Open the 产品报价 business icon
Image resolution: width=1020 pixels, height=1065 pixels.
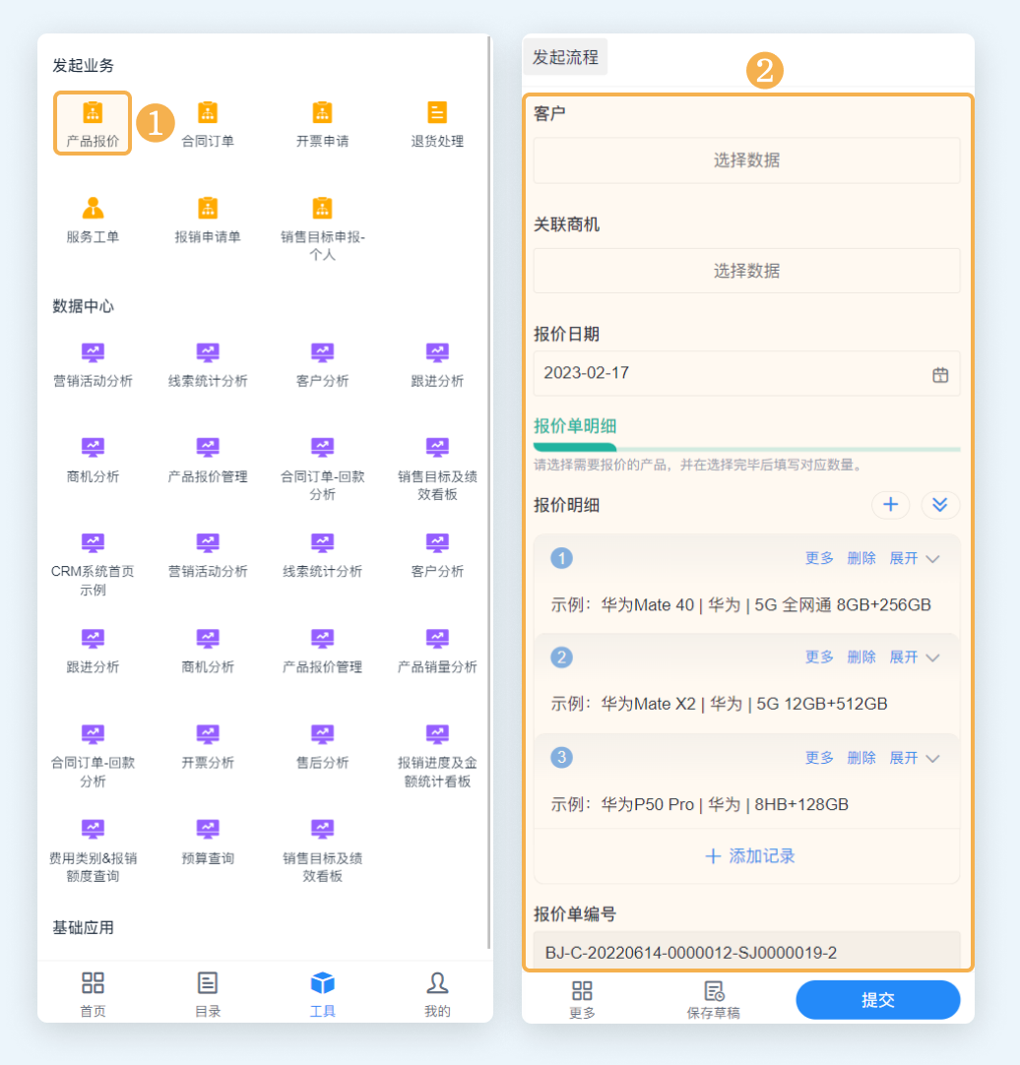(93, 123)
